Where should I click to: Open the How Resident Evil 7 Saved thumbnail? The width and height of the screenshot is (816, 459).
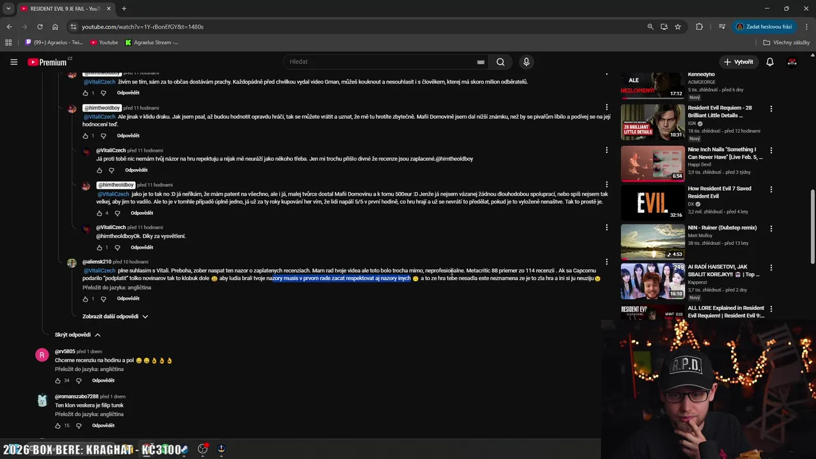(653, 203)
